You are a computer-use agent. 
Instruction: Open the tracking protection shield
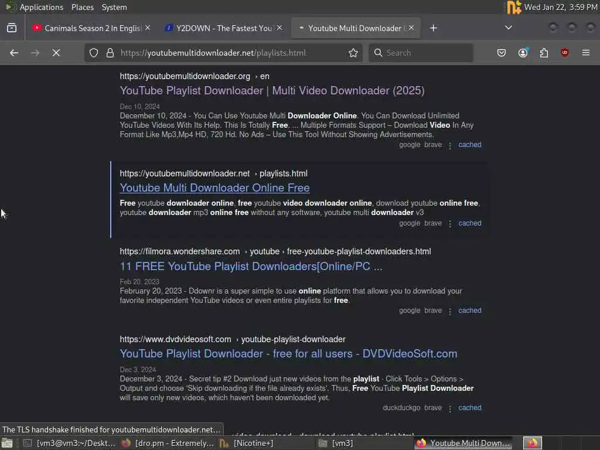point(94,53)
